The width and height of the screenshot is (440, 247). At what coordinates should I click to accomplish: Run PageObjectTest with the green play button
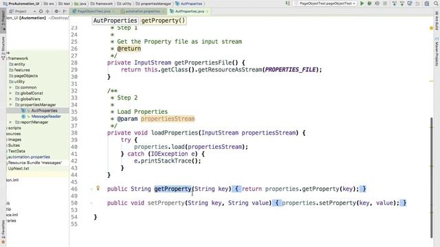point(362,3)
